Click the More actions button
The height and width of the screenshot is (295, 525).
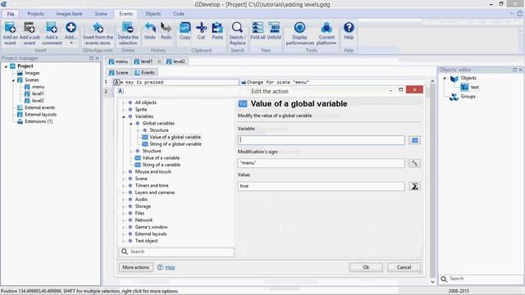[135, 267]
